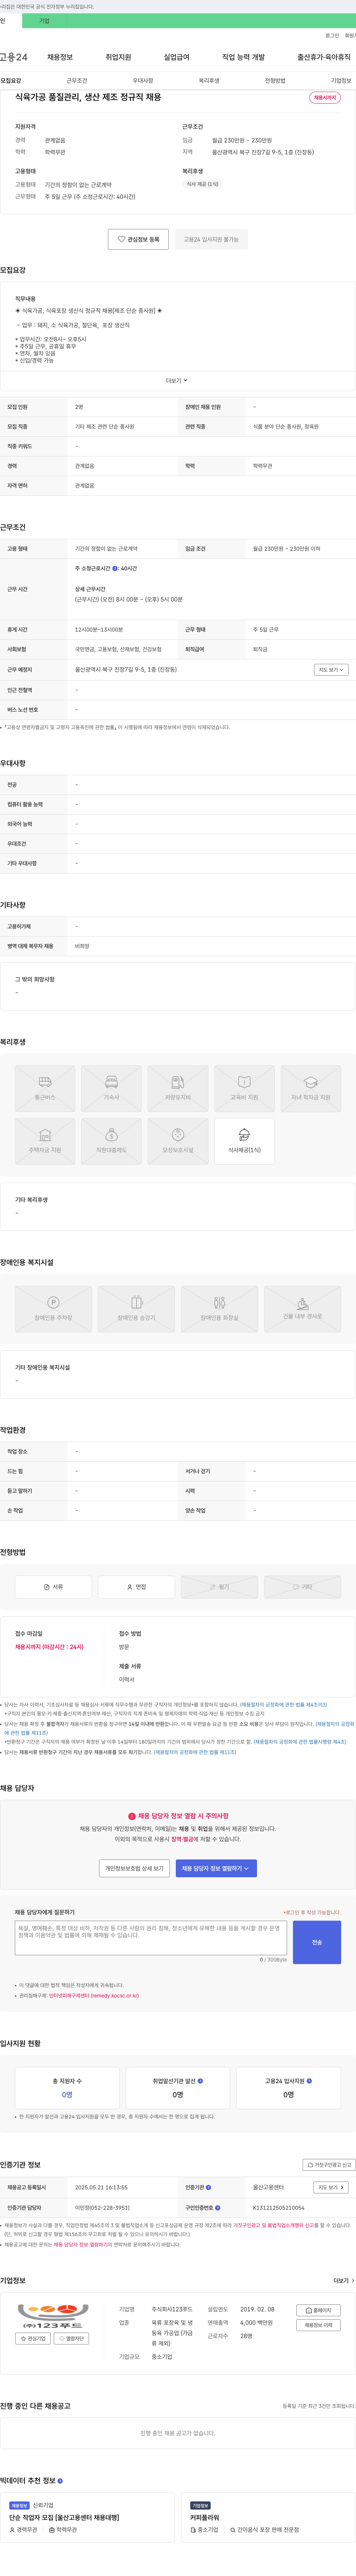Click the meal provided 식사제공(1식) icon
356x2576 pixels.
244,1141
